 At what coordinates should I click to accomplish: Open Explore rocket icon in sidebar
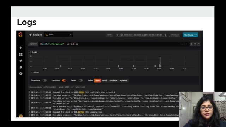(x=21, y=61)
